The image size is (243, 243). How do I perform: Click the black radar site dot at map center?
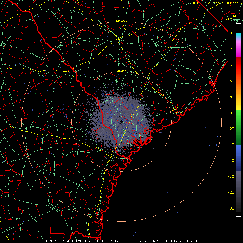pos(122,122)
